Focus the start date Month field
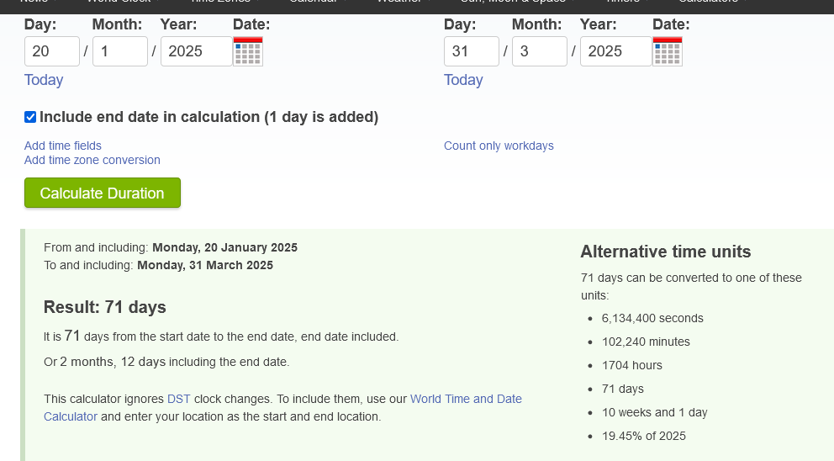Viewport: 834px width, 461px height. pyautogui.click(x=119, y=51)
